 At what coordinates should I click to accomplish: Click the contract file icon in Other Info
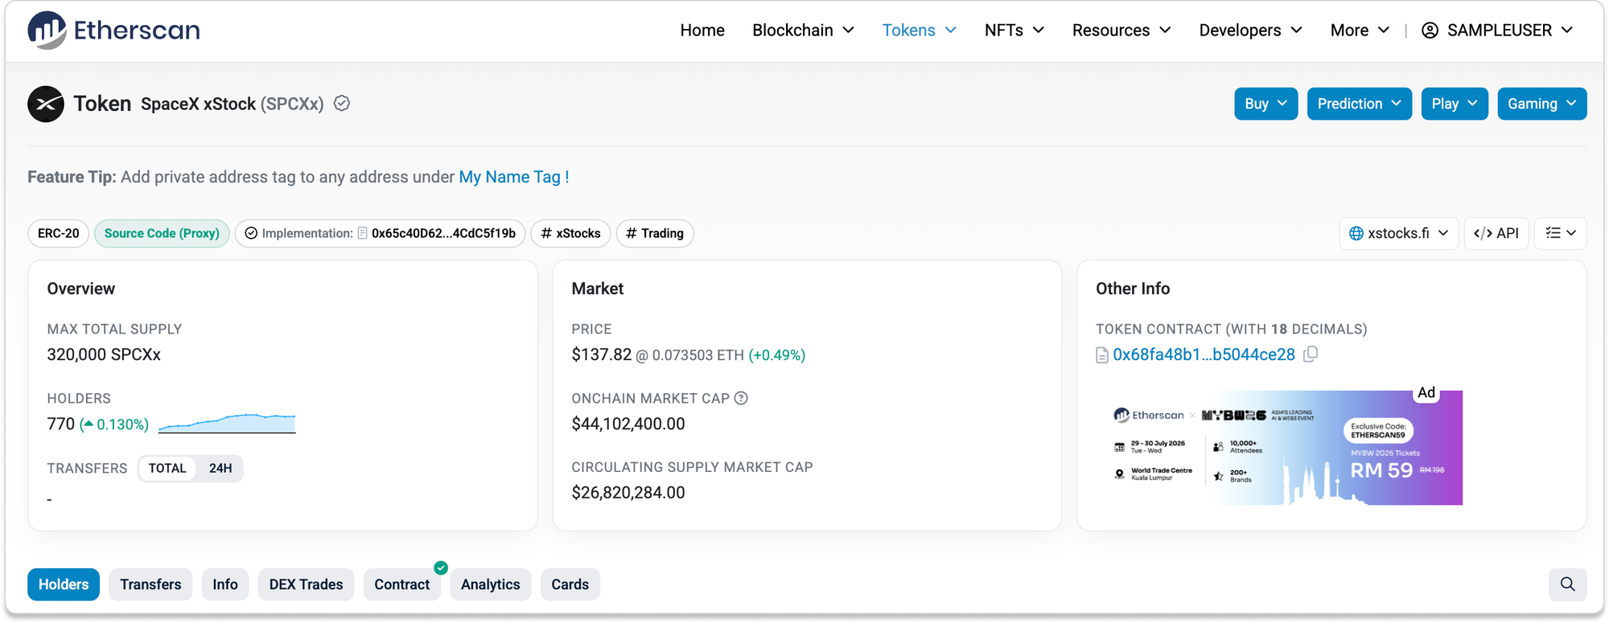[1102, 355]
